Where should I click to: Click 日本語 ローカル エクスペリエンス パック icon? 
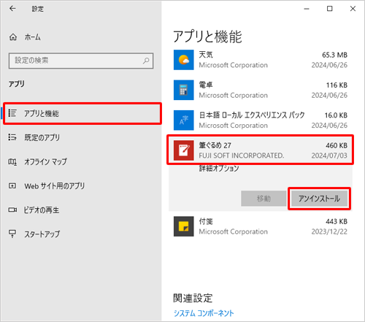[184, 120]
